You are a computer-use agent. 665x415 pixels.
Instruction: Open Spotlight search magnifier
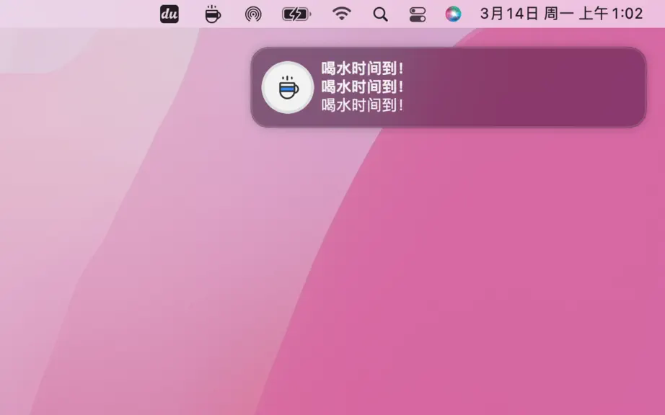pos(380,14)
